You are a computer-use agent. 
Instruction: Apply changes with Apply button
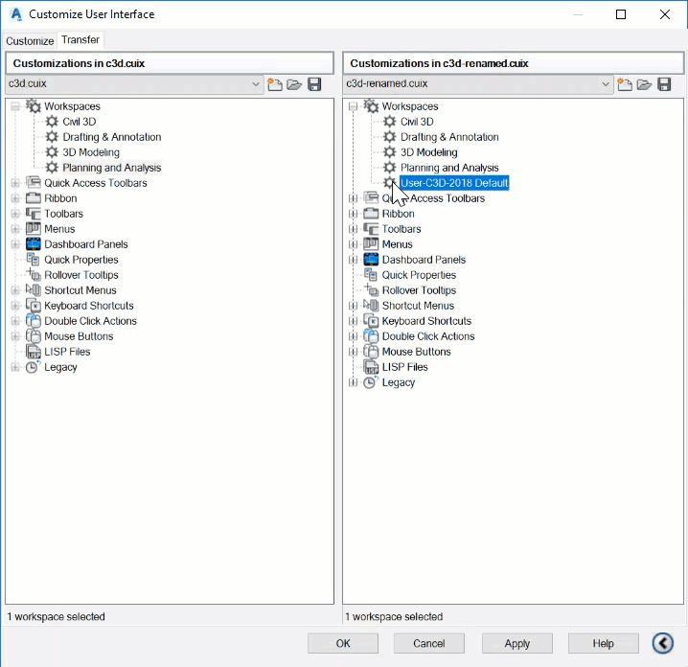coord(516,643)
